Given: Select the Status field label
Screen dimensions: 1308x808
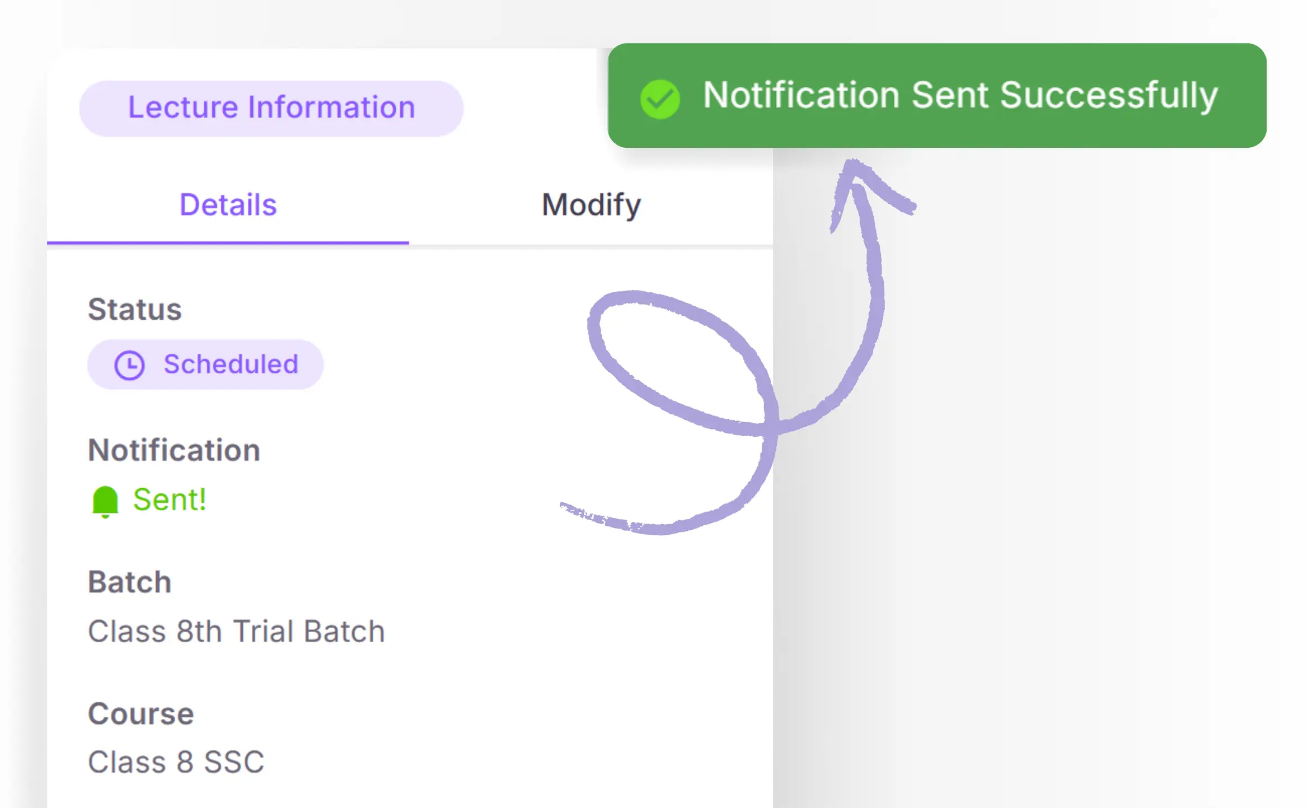Looking at the screenshot, I should pos(135,309).
